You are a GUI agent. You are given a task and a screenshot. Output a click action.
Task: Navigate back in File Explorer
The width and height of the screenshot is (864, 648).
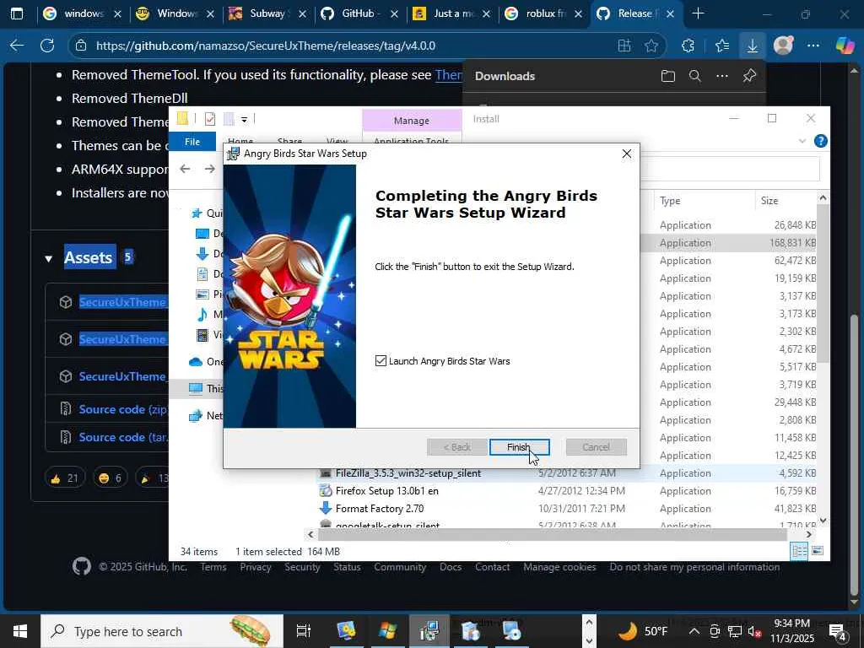click(x=185, y=169)
